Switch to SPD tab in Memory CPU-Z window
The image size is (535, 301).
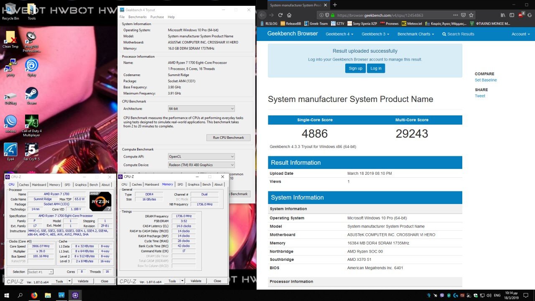click(x=180, y=184)
